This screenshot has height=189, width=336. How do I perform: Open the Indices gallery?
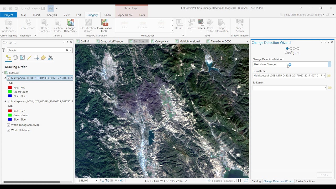pyautogui.click(x=201, y=26)
